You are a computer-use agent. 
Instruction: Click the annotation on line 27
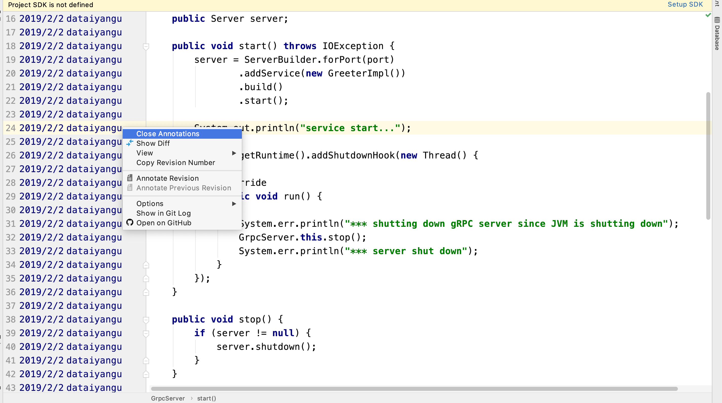click(x=71, y=169)
